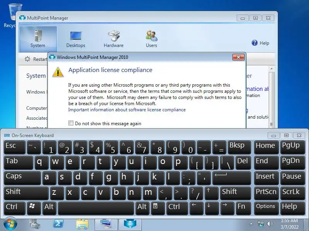Toggle the left Alt key
Viewport: 309px width, 231px height.
[49, 208]
